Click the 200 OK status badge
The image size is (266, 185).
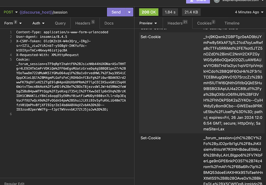coord(149,12)
